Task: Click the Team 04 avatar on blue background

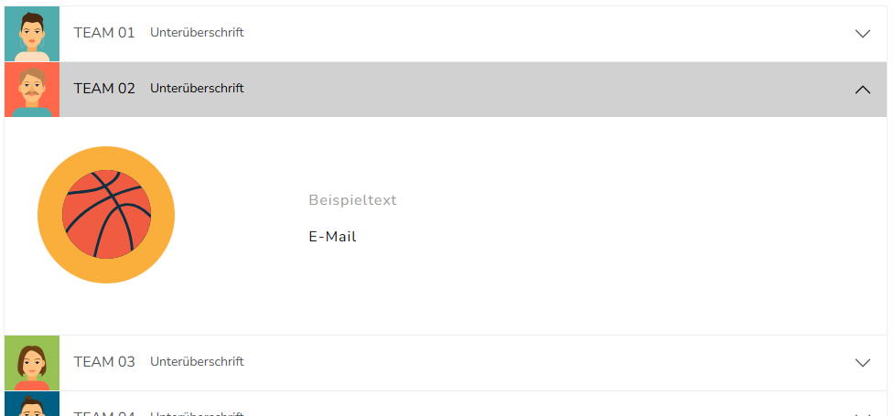Action: click(32, 405)
